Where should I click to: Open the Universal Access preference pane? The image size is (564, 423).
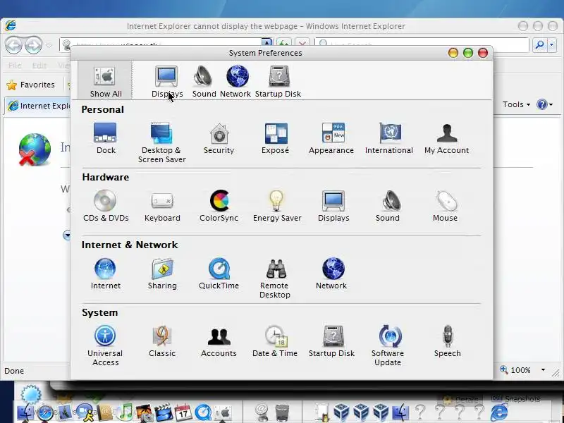click(105, 345)
